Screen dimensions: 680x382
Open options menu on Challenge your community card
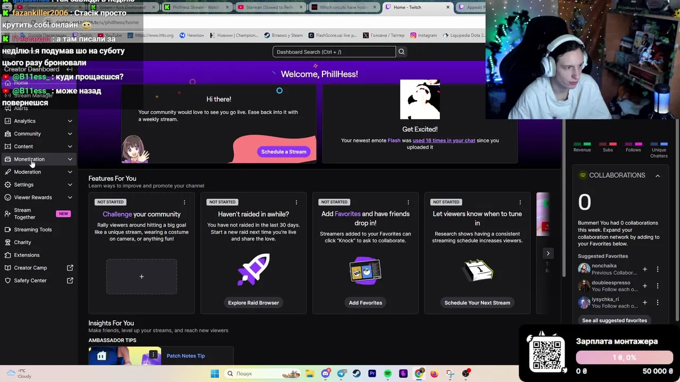pos(184,202)
